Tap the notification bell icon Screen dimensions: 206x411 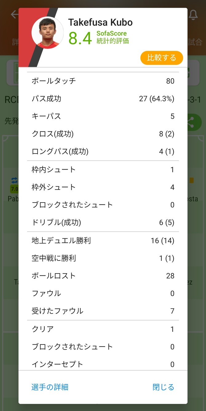click(x=193, y=15)
